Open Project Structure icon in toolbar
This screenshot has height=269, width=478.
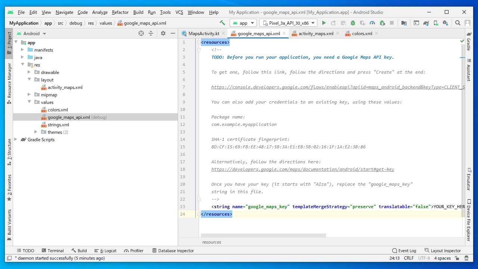(x=404, y=23)
